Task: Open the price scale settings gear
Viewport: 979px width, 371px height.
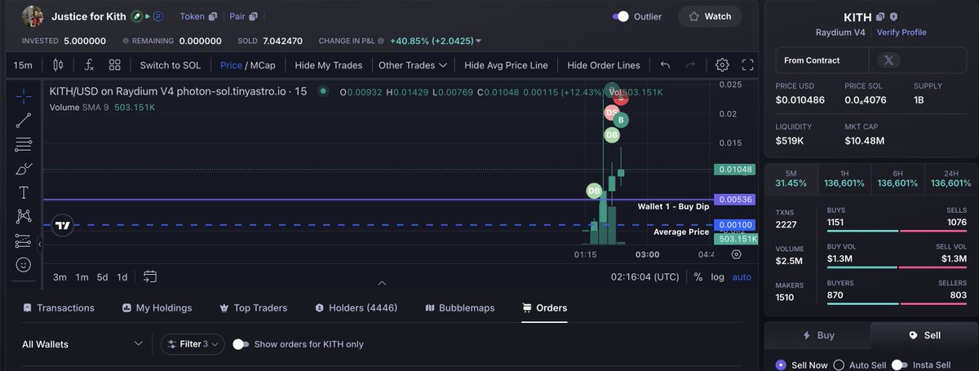Action: tap(737, 254)
